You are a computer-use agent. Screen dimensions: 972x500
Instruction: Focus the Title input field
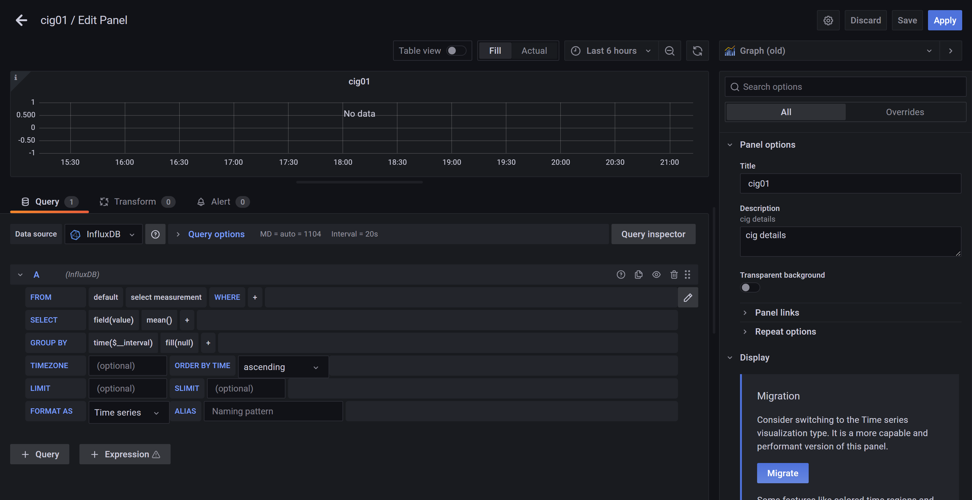(850, 184)
